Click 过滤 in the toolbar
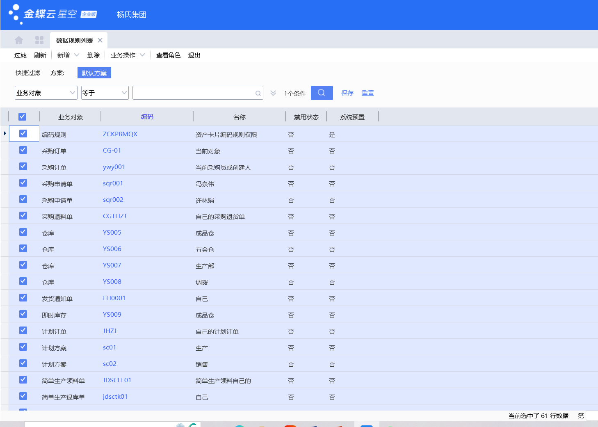 [21, 55]
